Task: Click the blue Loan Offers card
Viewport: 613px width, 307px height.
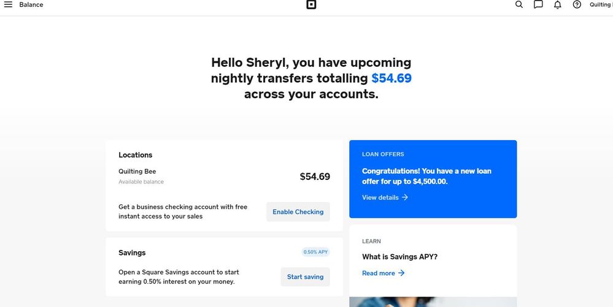Action: pos(433,178)
